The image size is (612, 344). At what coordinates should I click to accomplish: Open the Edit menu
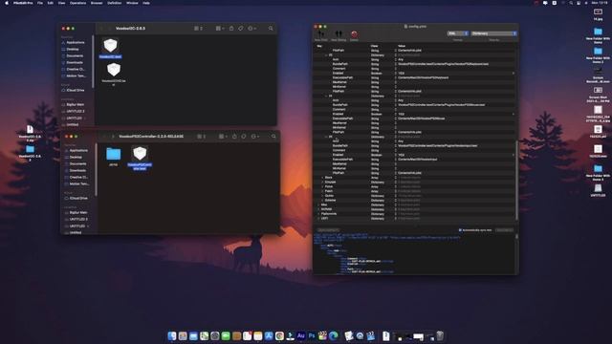[x=51, y=3]
